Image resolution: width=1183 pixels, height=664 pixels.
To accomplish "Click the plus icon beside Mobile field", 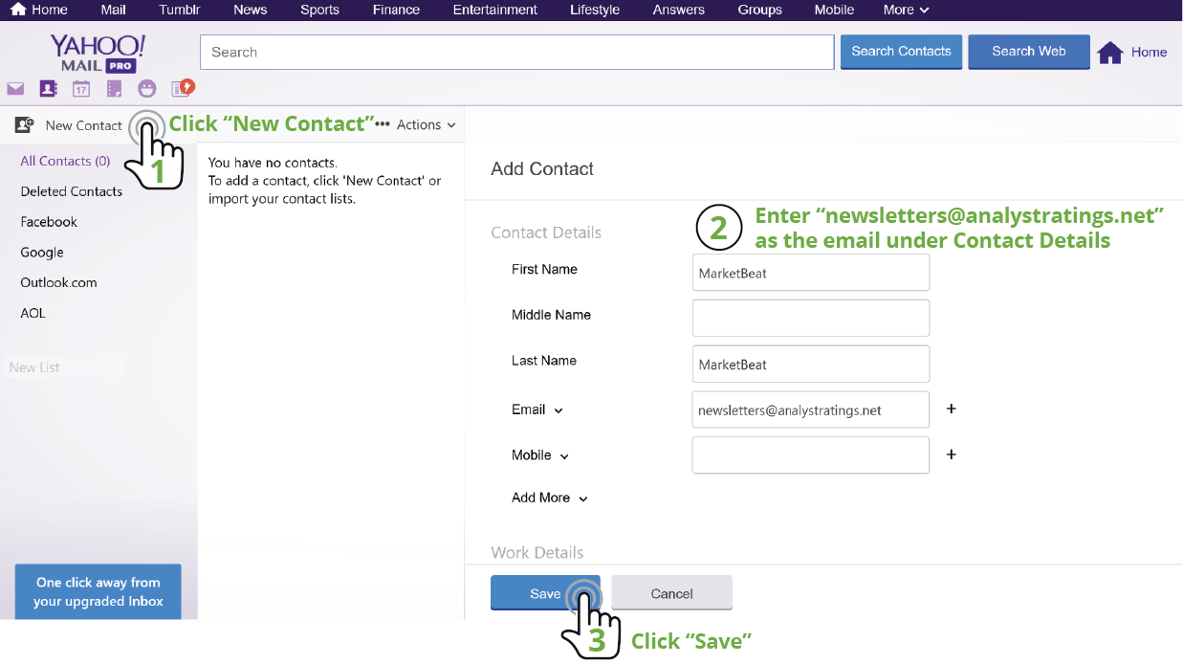I will (x=951, y=454).
